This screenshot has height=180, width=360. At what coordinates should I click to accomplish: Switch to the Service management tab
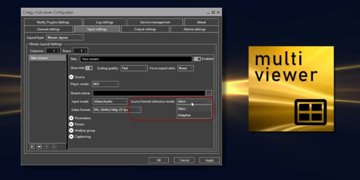(x=155, y=22)
